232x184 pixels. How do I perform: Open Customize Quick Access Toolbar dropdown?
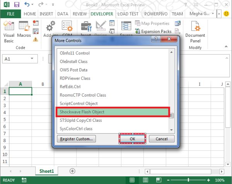(x=53, y=5)
